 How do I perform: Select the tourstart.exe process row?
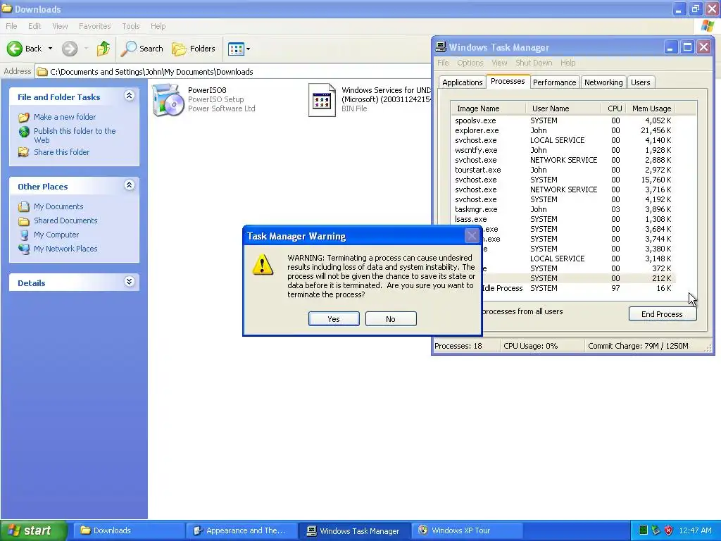coord(563,170)
